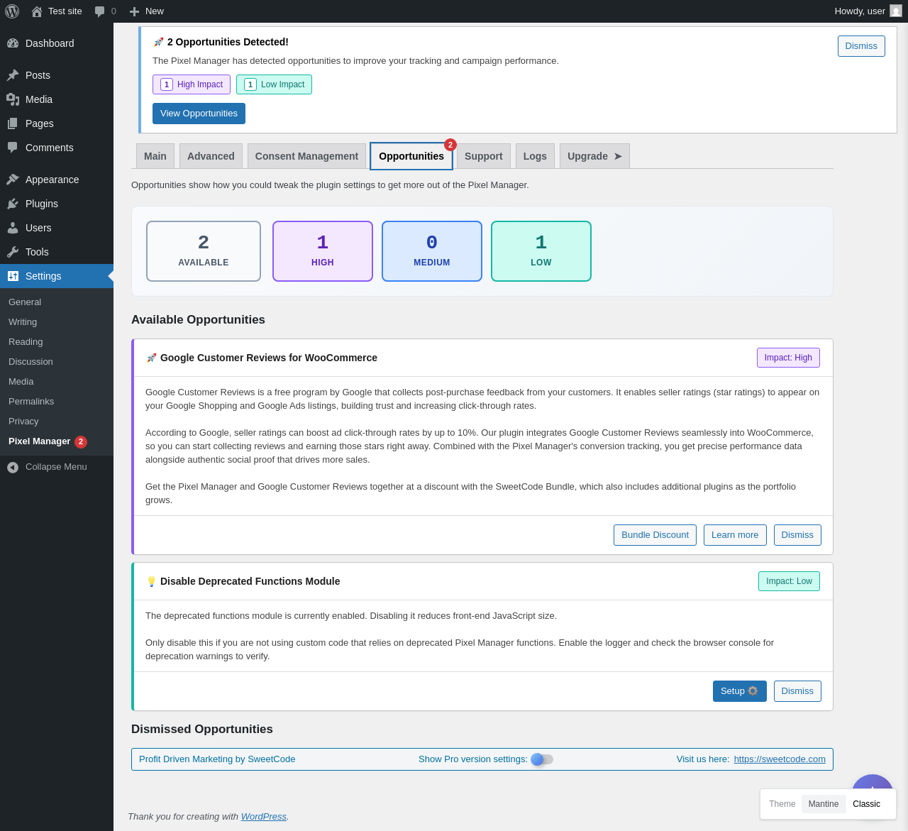
Task: Open Discussion settings
Action: click(31, 362)
